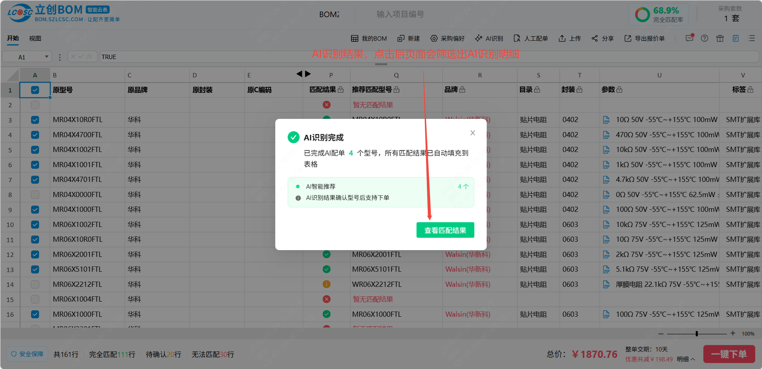Close the AI识别完成 dialog
The image size is (762, 369).
[x=472, y=133]
